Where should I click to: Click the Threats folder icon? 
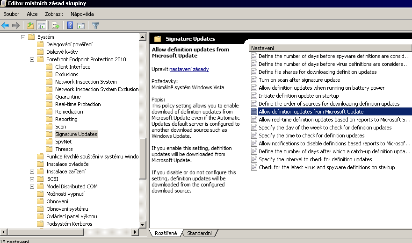point(49,149)
